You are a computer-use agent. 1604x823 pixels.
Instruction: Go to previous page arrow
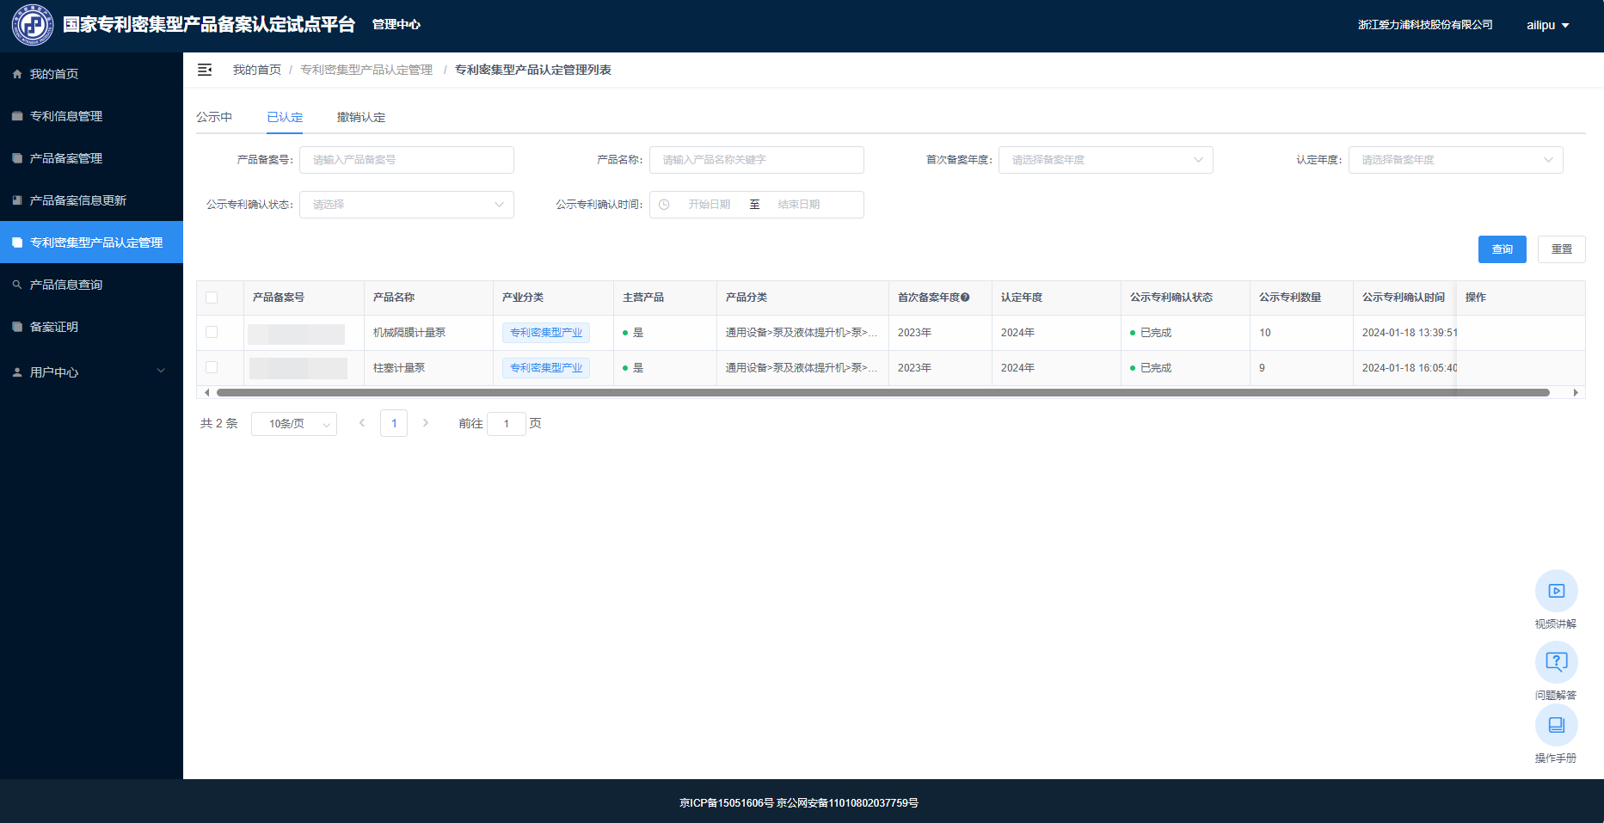click(x=362, y=423)
